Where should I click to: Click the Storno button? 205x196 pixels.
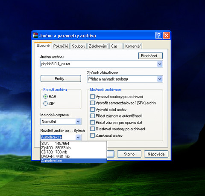point(129,154)
